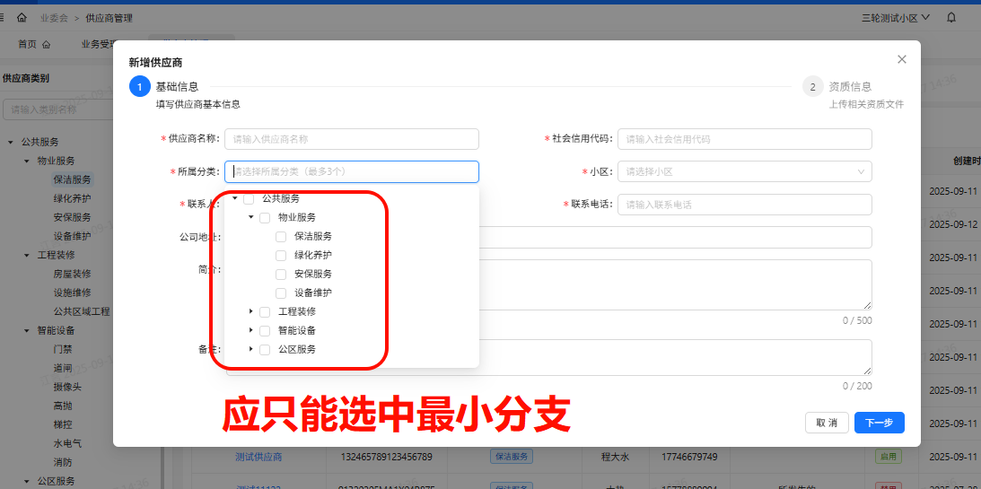
Task: Click the 启用 status tag in table
Action: click(x=888, y=457)
